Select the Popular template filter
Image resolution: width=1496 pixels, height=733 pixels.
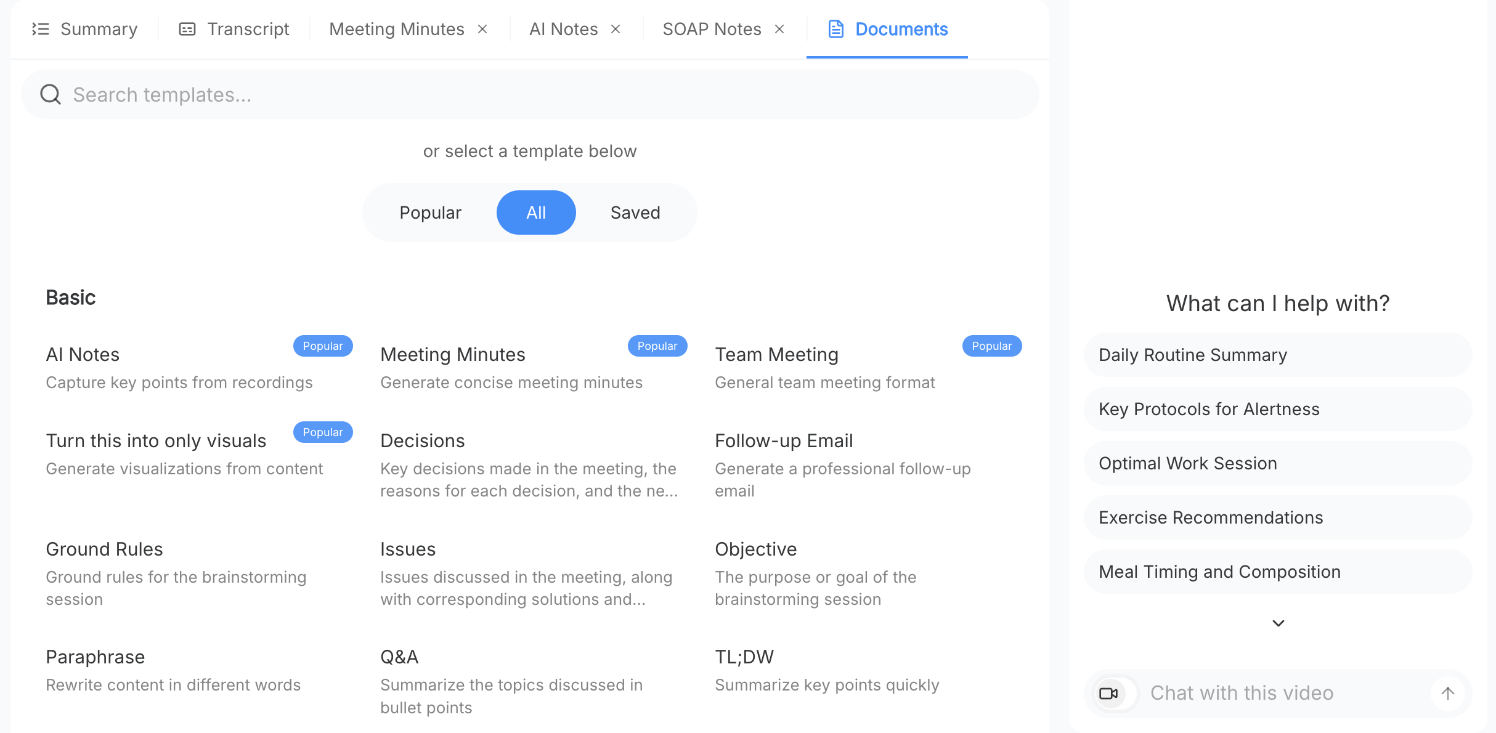click(430, 213)
